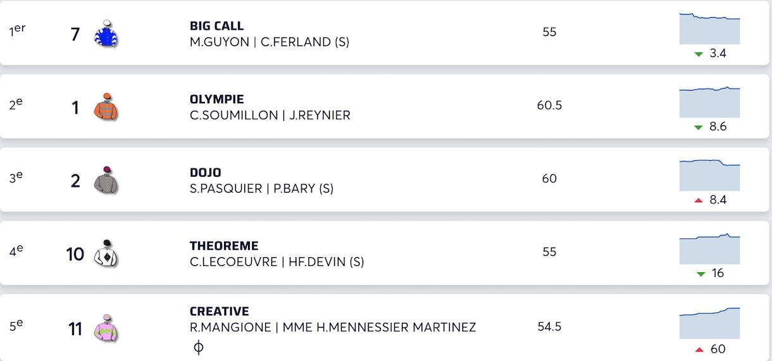Click Dojo's grey jockey silk icon

106,180
